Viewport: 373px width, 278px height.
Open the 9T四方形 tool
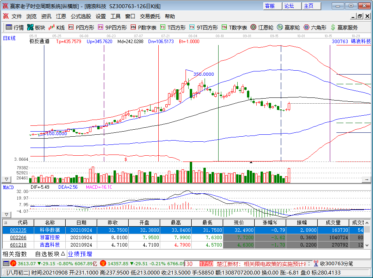pyautogui.click(x=204, y=28)
